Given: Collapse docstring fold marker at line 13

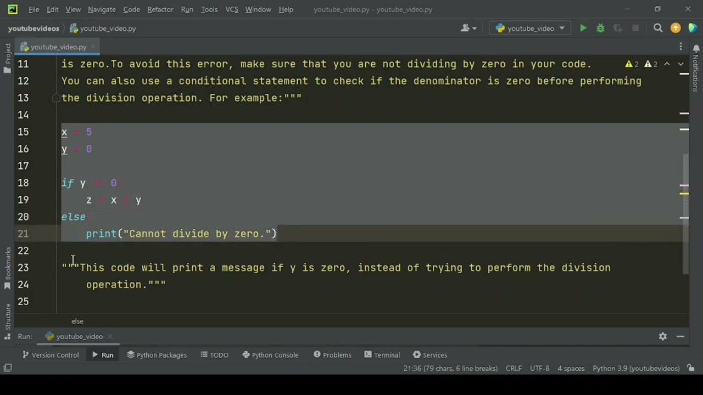Looking at the screenshot, I should [55, 98].
